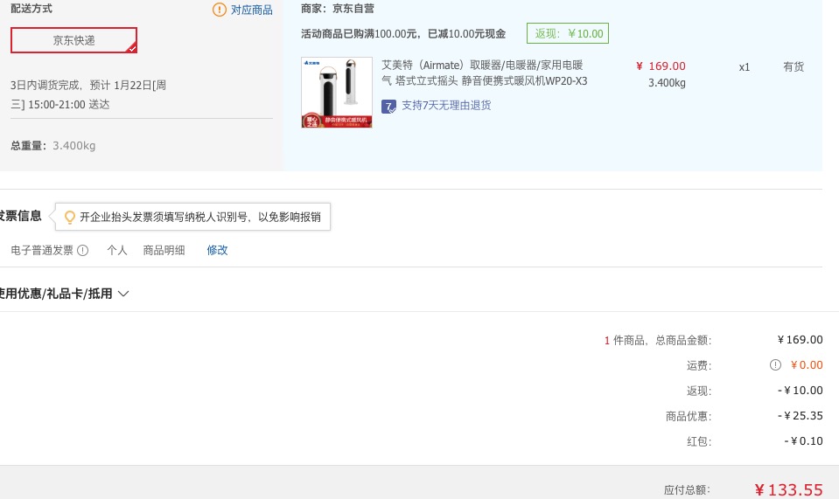Viewport: 839px width, 499px height.
Task: Click the 活动商品已购满100.00元 promotion text
Action: tap(403, 34)
